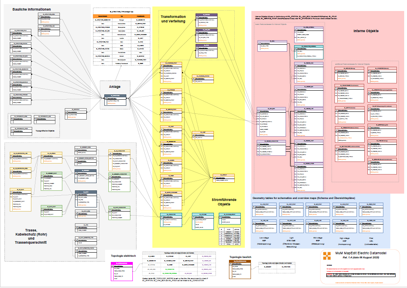Select the Topologie baulich brown table
The image size is (407, 288).
(x=240, y=269)
